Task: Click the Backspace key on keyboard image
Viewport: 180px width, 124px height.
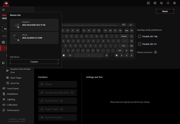Action: tap(124, 36)
